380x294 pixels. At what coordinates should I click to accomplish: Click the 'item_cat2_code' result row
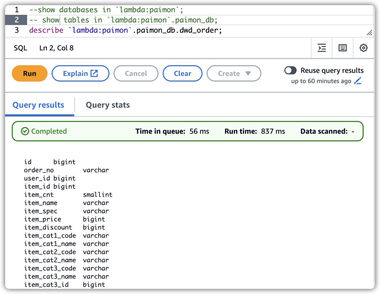click(66, 252)
